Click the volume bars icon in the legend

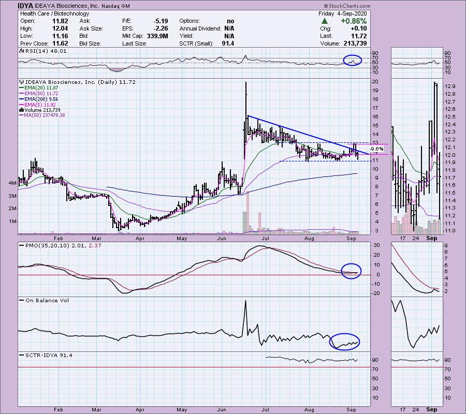(x=21, y=110)
